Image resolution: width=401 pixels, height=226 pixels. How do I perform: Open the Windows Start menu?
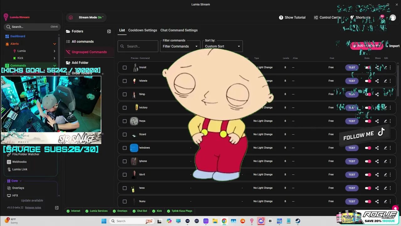104,221
